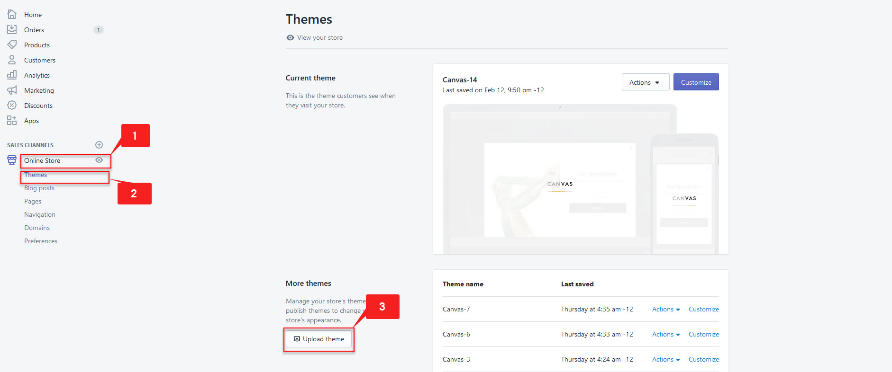
Task: Open Orders in the sidebar
Action: pos(34,30)
